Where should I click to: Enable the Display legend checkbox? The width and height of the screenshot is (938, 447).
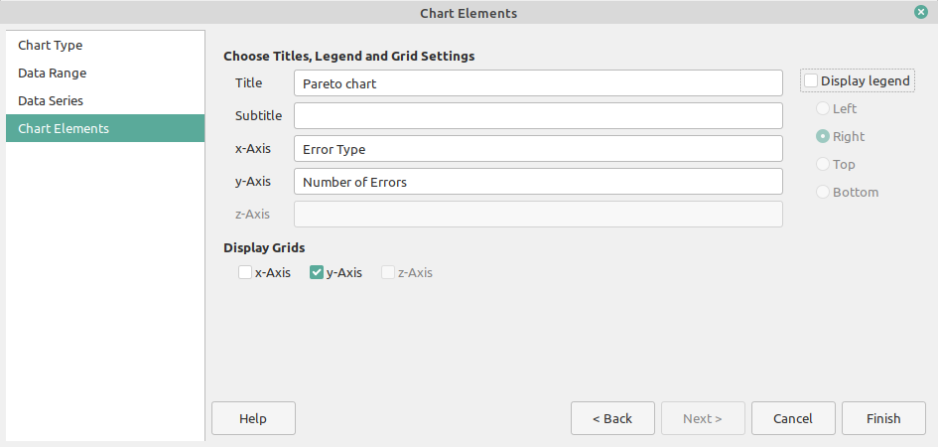coord(812,80)
